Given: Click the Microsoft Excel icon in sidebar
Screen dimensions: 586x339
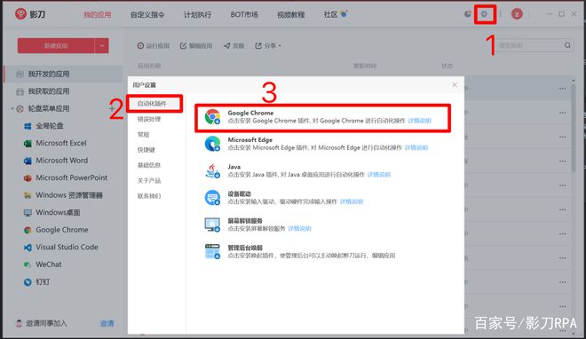Looking at the screenshot, I should 28,144.
